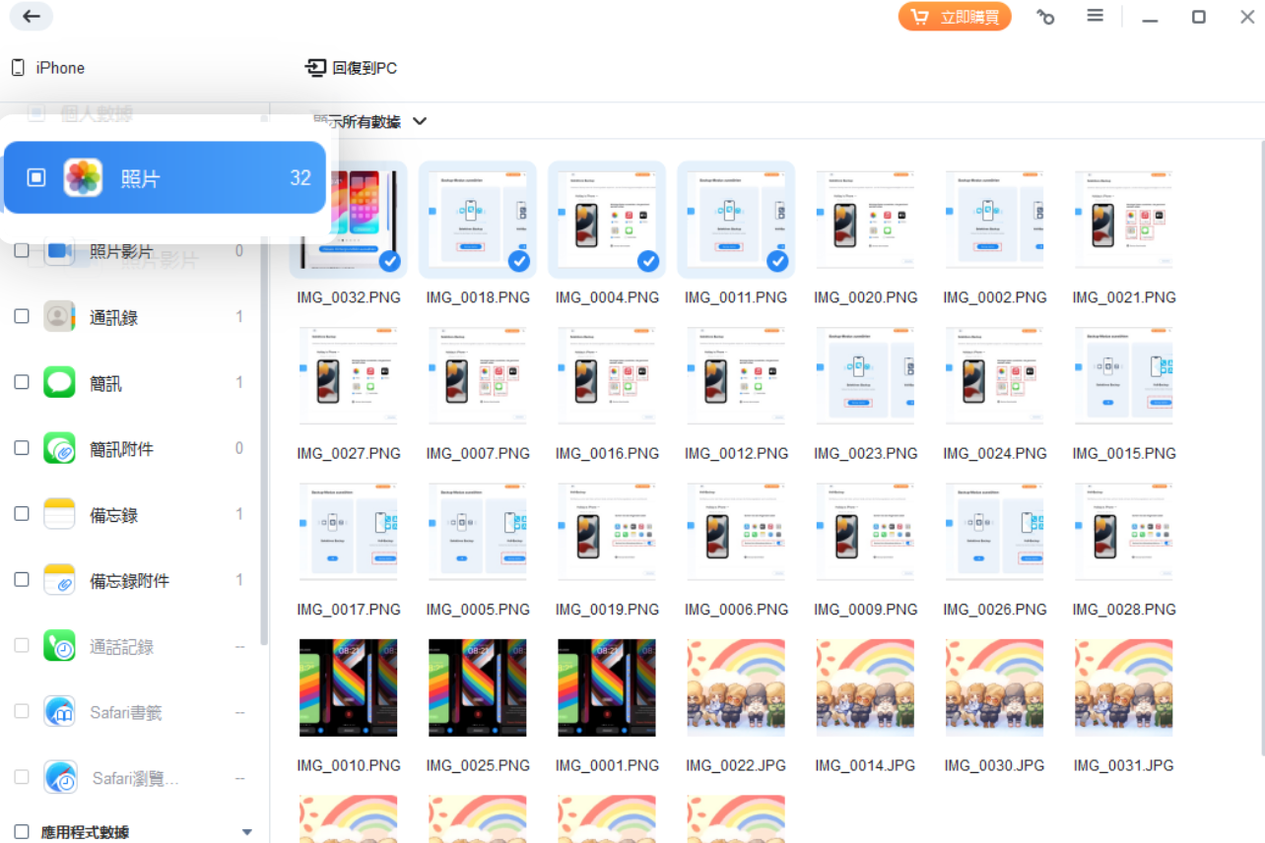Enable the 簡訊 checkbox
Screen dimensions: 1265x843
coord(22,382)
